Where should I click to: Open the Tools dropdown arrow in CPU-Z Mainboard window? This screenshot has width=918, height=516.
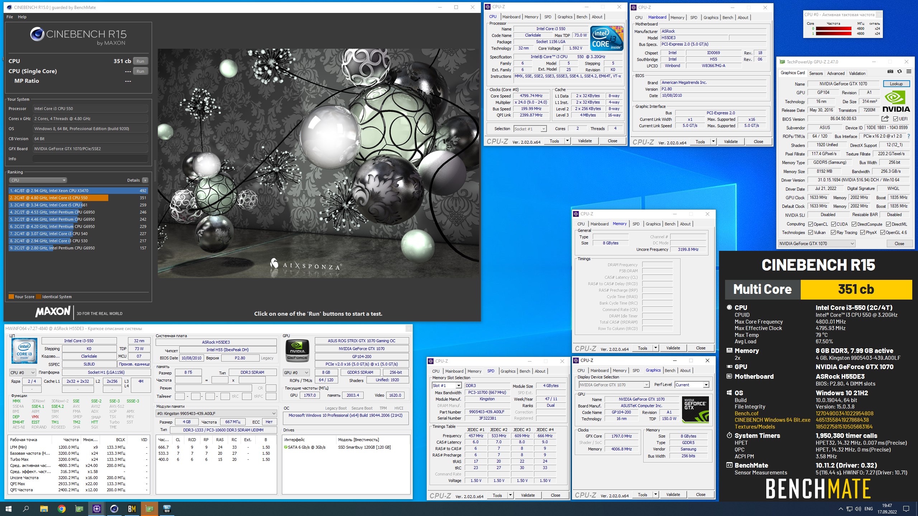coord(713,142)
